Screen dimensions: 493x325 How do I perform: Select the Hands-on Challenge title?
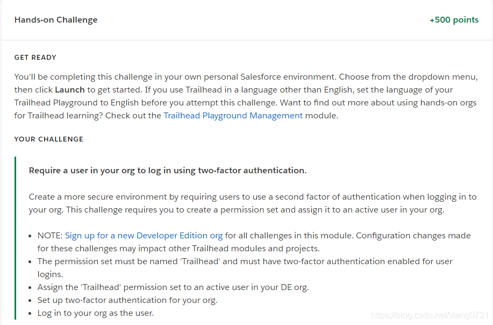point(56,19)
